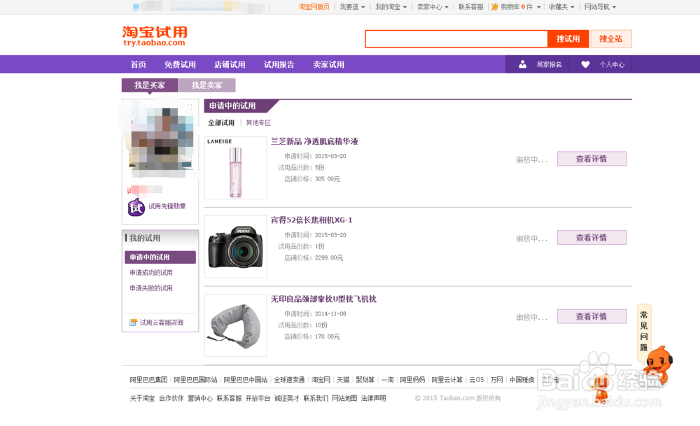Open 中国雅虎 footer link
Image resolution: width=700 pixels, height=426 pixels.
tap(522, 380)
